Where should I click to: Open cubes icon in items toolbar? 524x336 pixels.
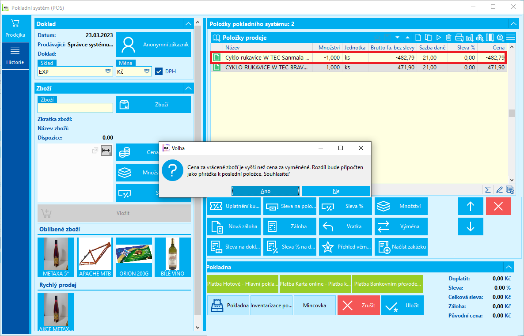479,38
